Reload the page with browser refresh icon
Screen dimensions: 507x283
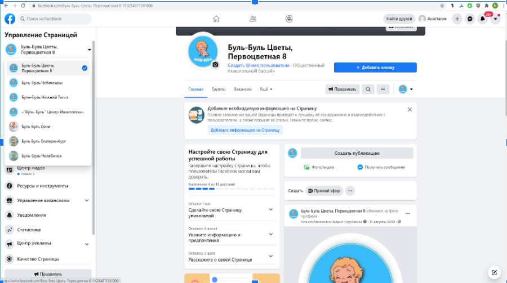(x=23, y=6)
